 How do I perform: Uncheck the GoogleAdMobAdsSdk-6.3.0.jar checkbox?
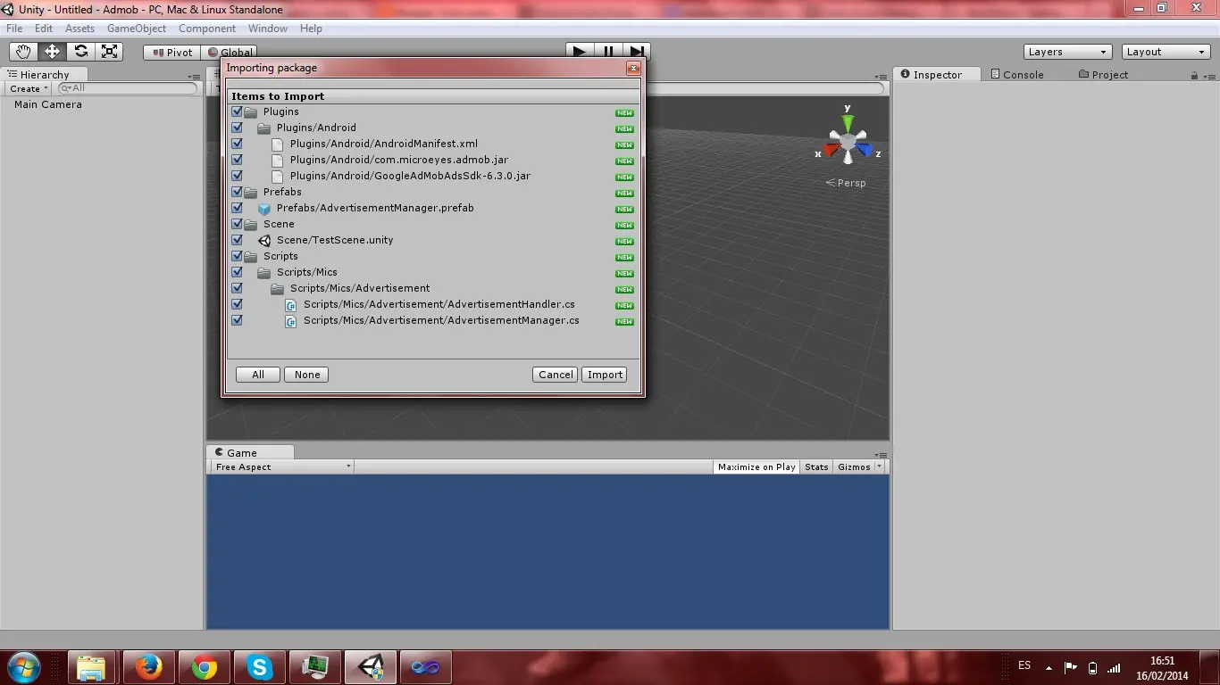(x=237, y=176)
